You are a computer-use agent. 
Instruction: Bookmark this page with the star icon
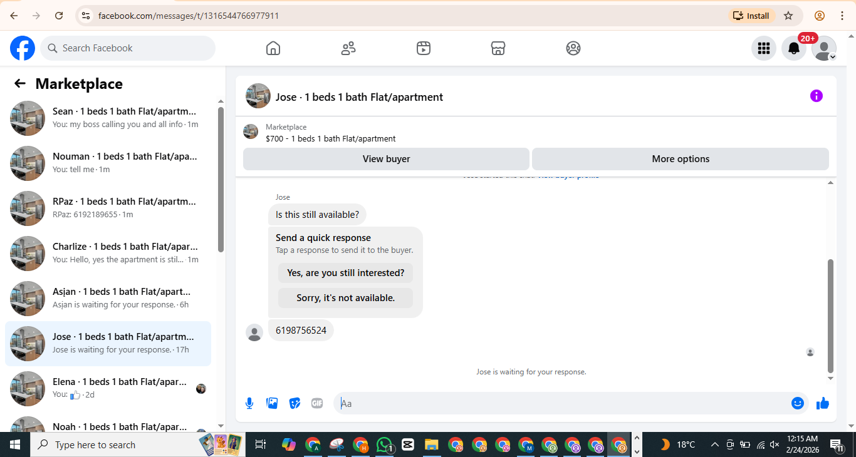coord(788,16)
